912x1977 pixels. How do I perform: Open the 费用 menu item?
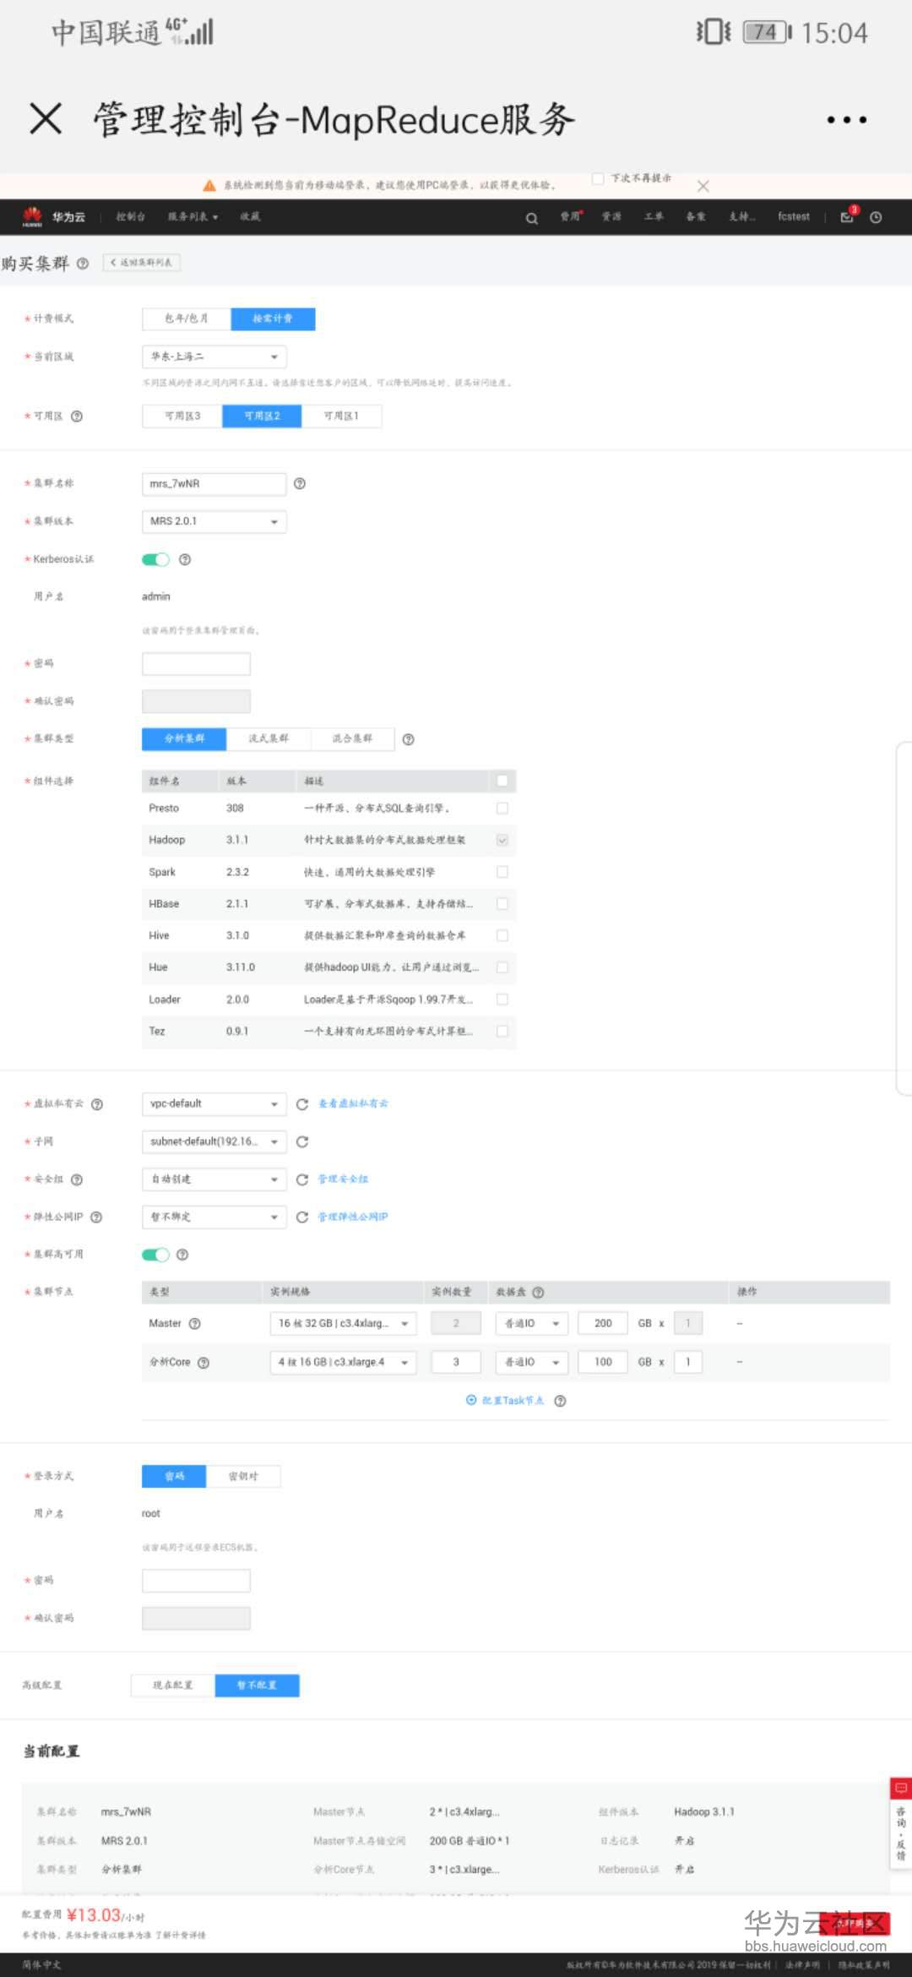click(x=571, y=217)
